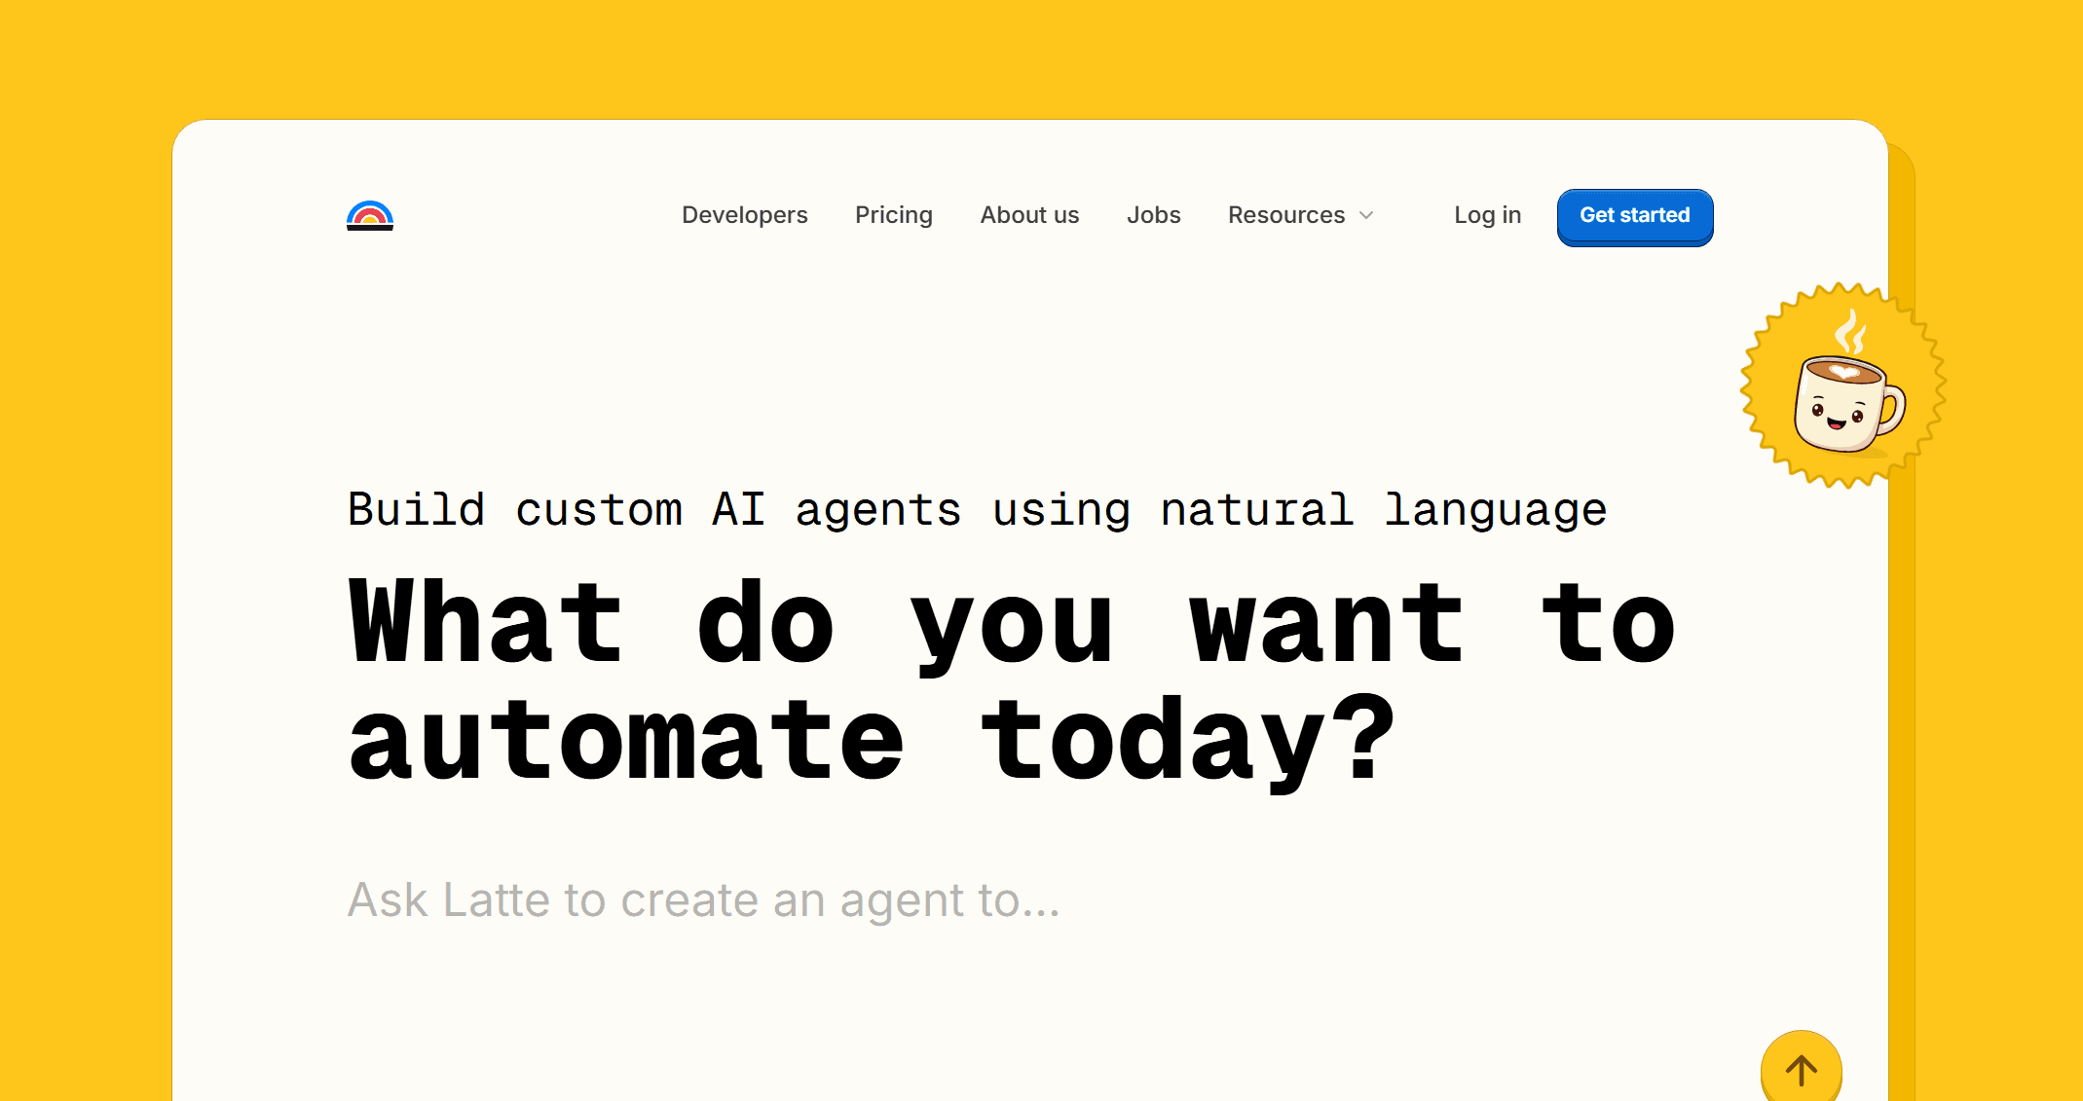Click the word 'today?' in headline

tap(1188, 742)
